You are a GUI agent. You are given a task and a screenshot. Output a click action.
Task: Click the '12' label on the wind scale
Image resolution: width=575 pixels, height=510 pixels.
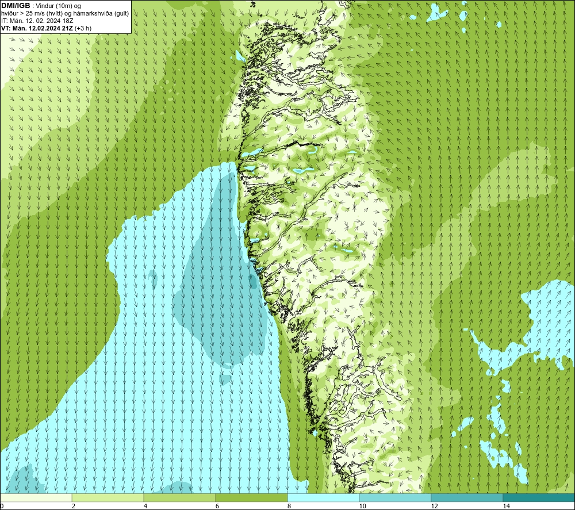tap(434, 506)
